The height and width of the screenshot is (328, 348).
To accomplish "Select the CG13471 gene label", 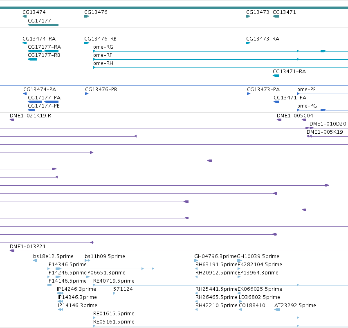I will [x=284, y=12].
